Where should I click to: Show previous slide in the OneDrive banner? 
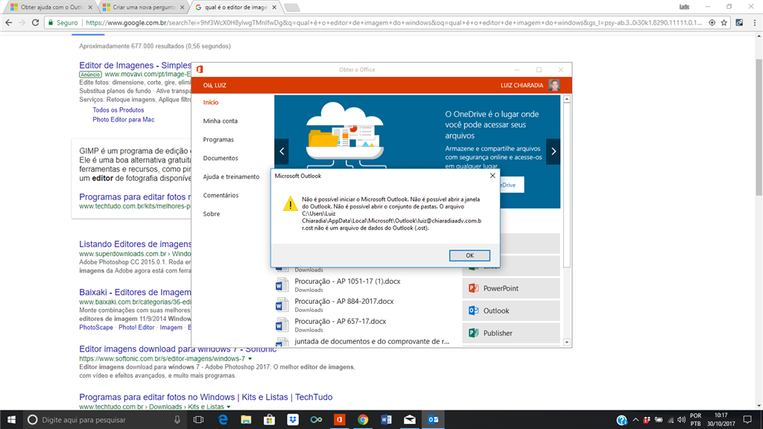[282, 151]
